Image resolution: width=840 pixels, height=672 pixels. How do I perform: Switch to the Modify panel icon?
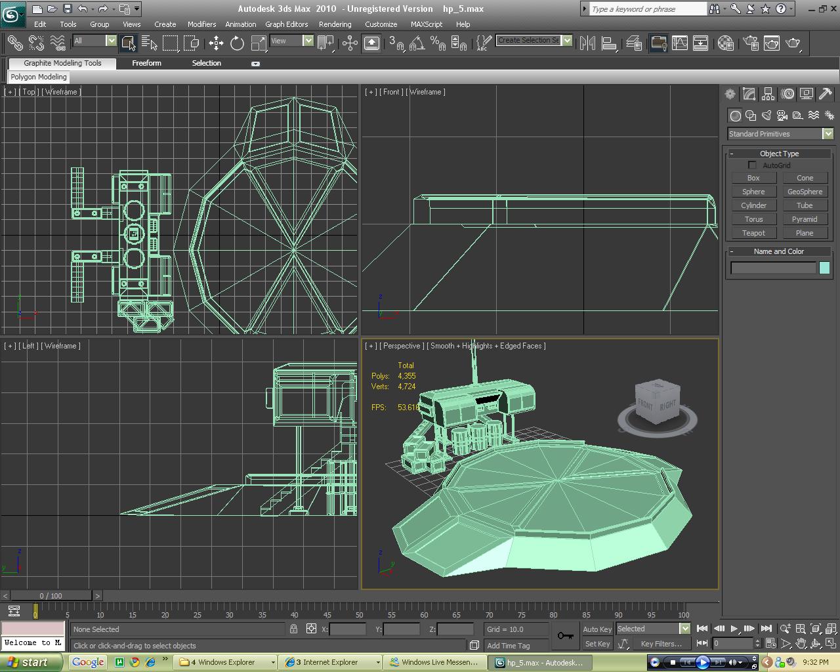(749, 94)
